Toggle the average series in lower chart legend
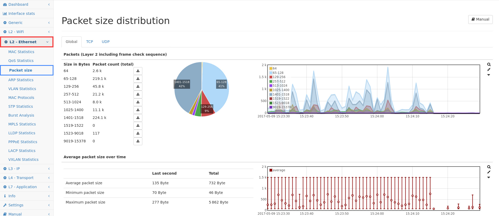Viewport: 499px width, 216px height. [x=279, y=170]
